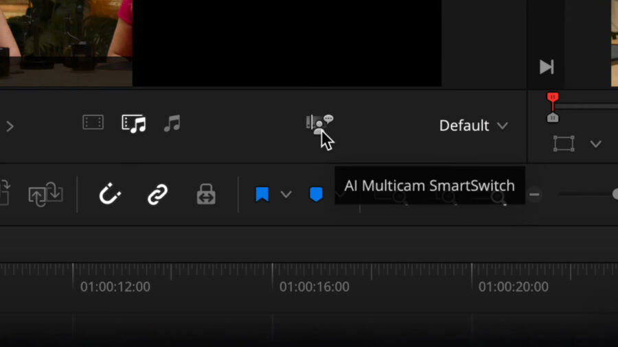Click the transform overlay rectangle icon
This screenshot has height=347, width=618.
[x=564, y=144]
